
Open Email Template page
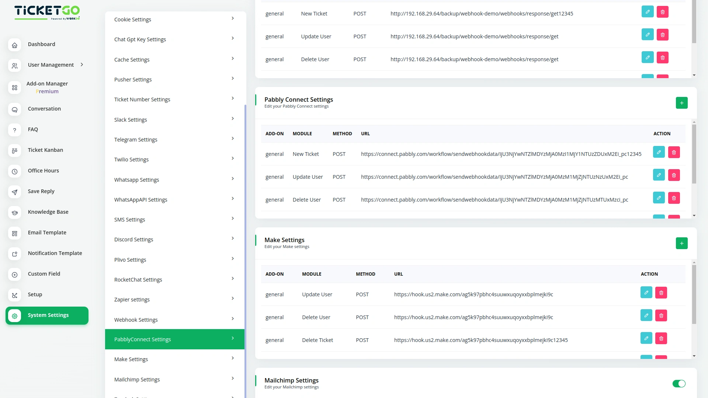click(47, 233)
